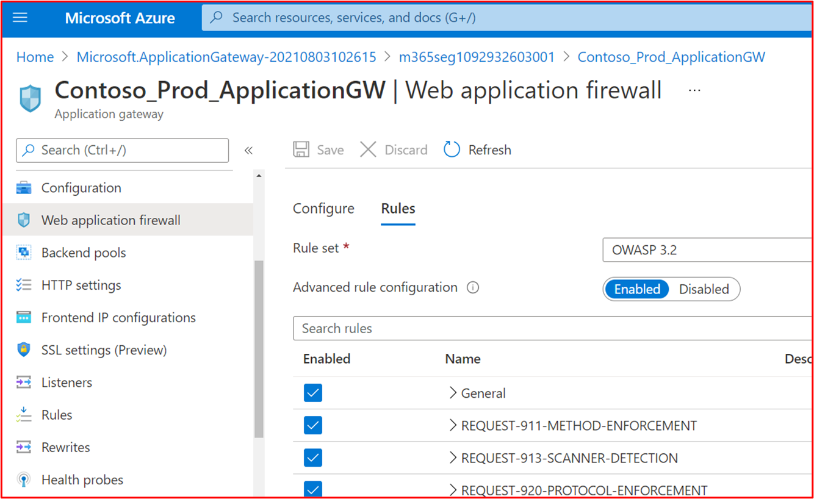Click the Frontend IP configurations icon
Image resolution: width=814 pixels, height=499 pixels.
click(24, 317)
